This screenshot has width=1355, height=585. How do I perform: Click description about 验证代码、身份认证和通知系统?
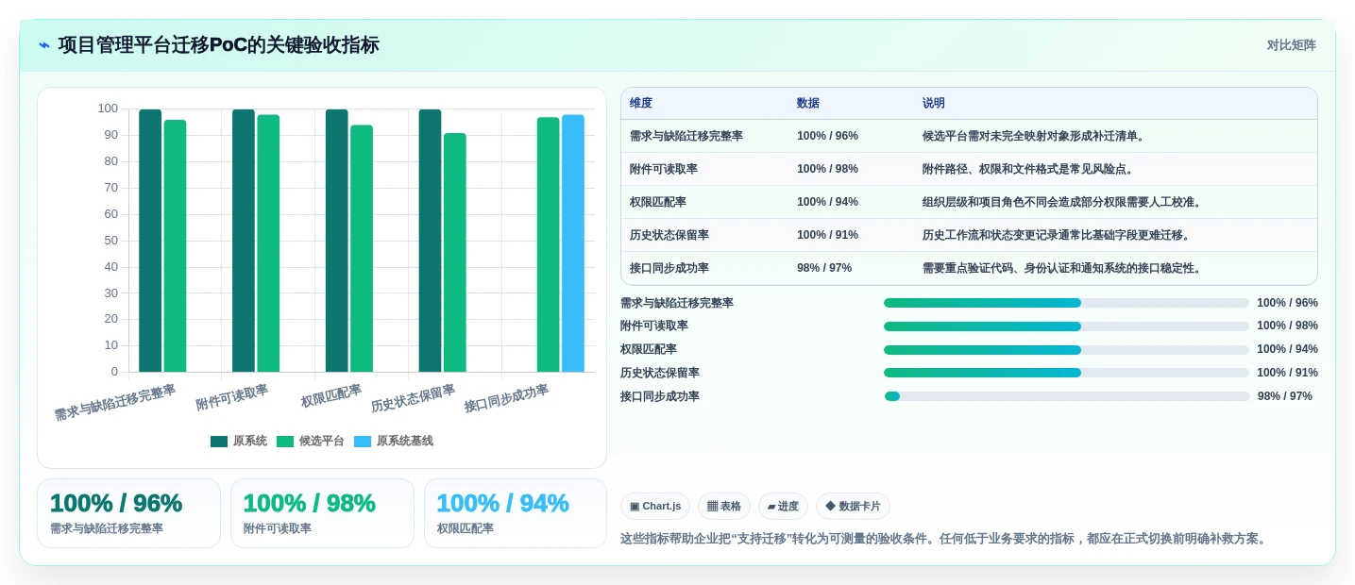pyautogui.click(x=1062, y=268)
